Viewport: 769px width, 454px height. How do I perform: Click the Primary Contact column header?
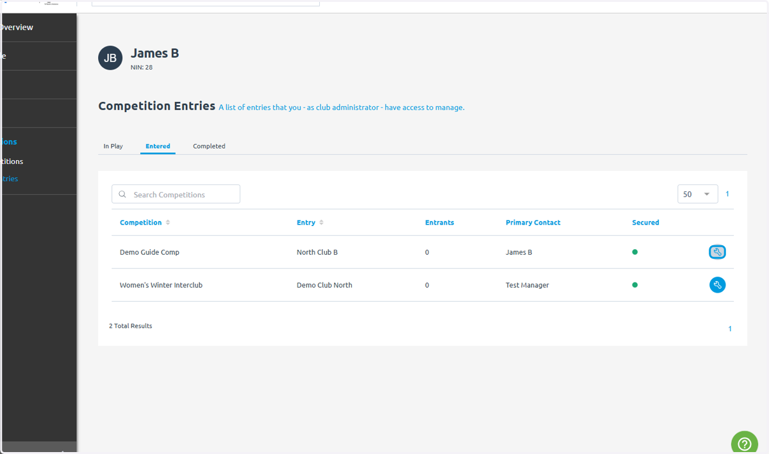pyautogui.click(x=533, y=223)
